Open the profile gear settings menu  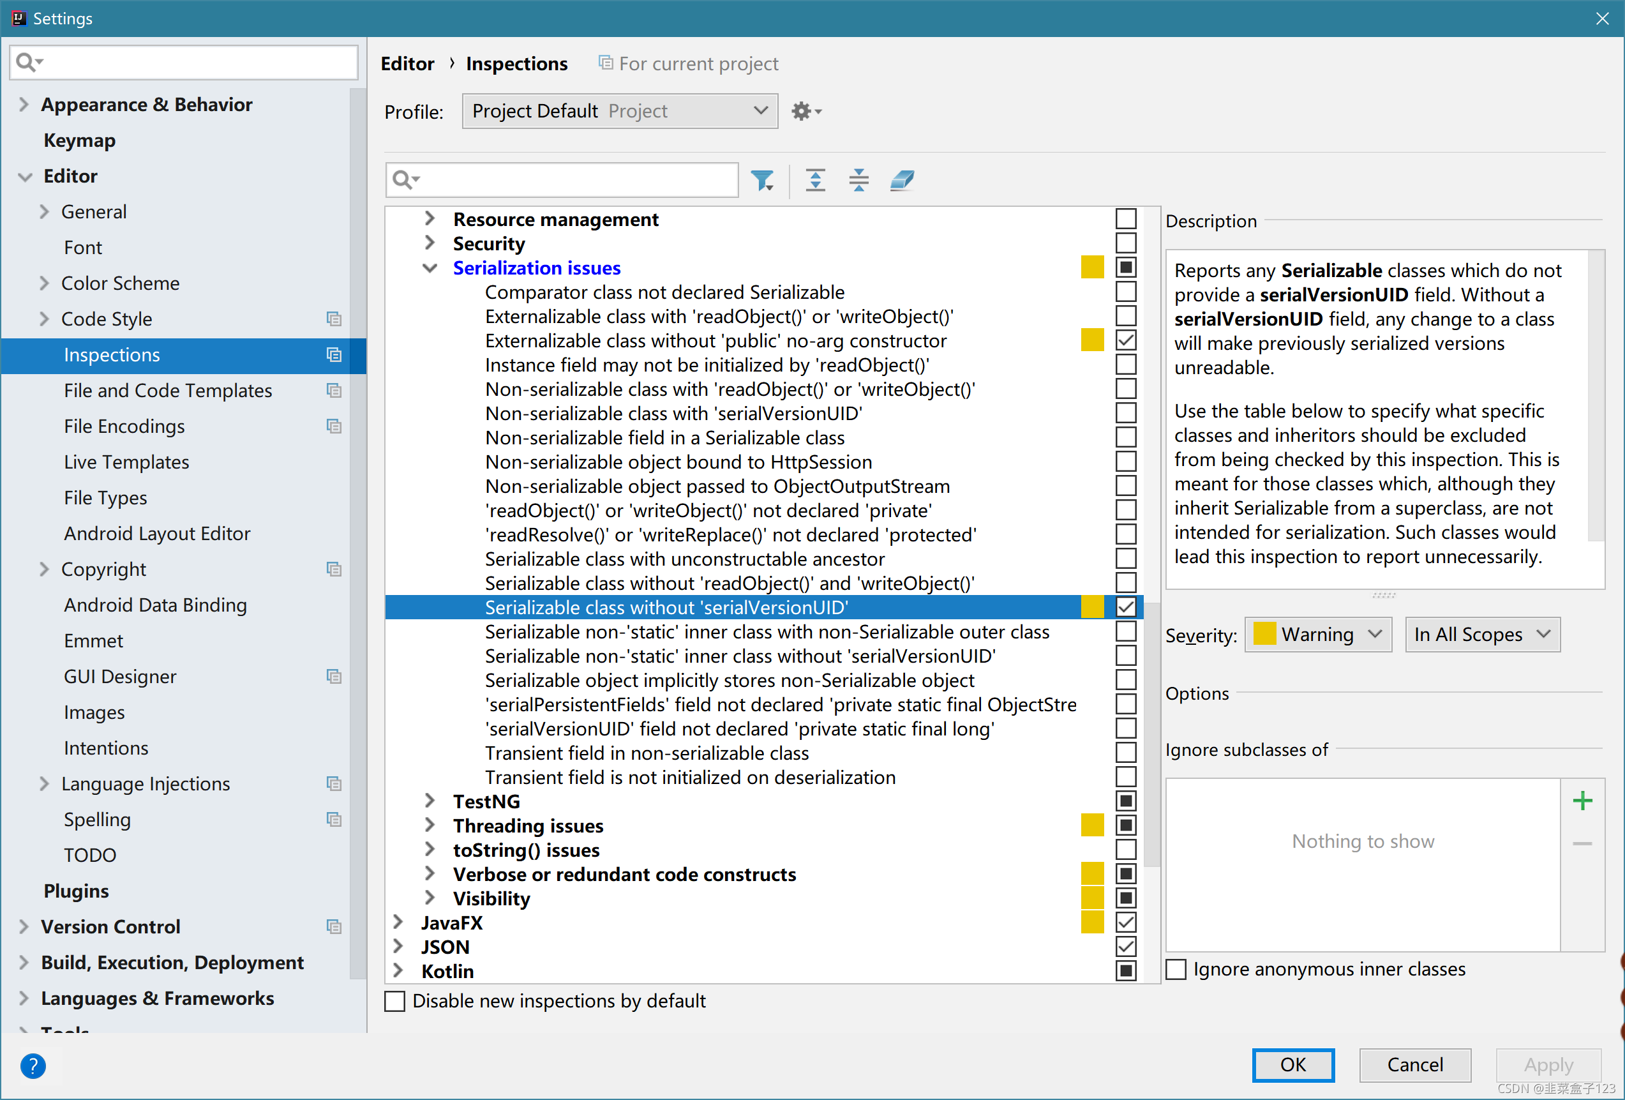[805, 111]
